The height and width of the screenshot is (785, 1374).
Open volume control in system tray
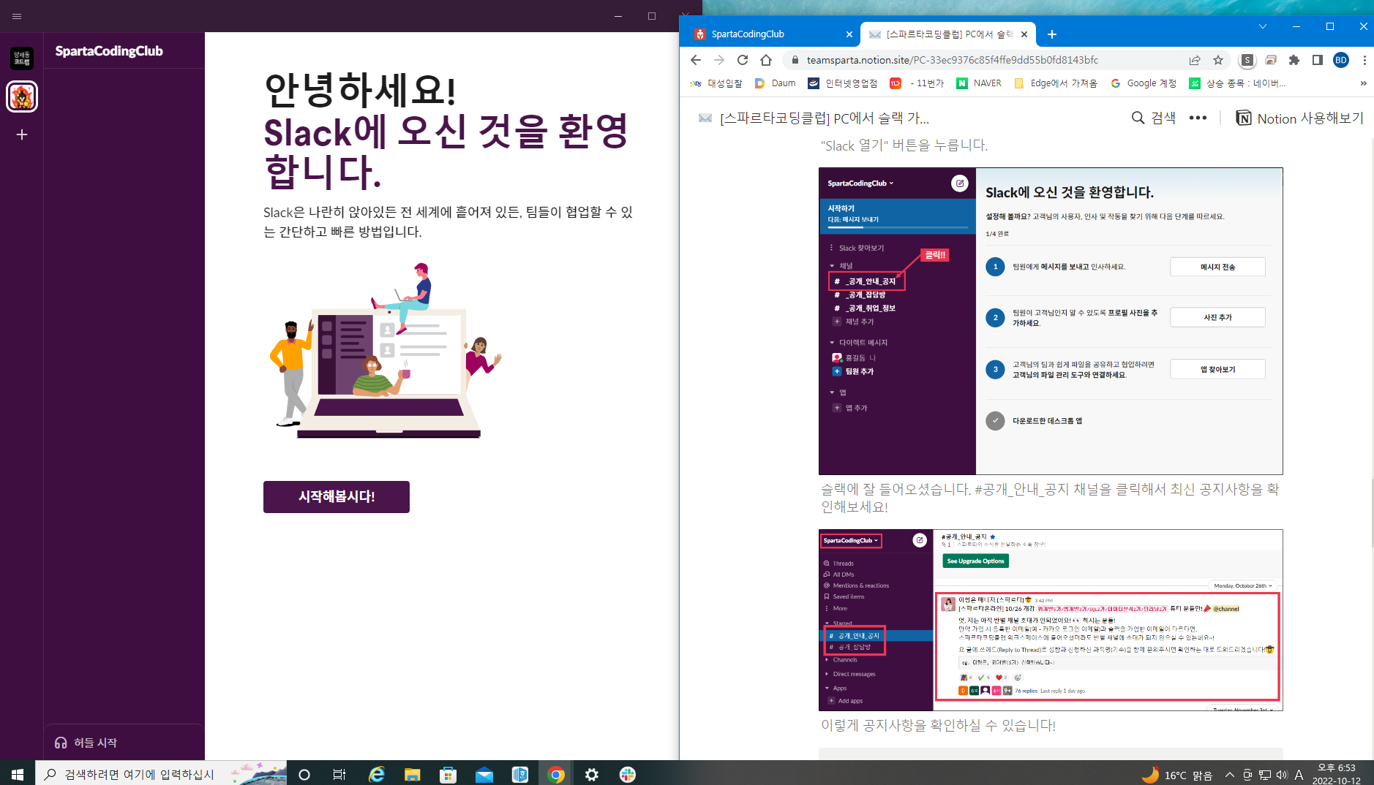point(1282,775)
